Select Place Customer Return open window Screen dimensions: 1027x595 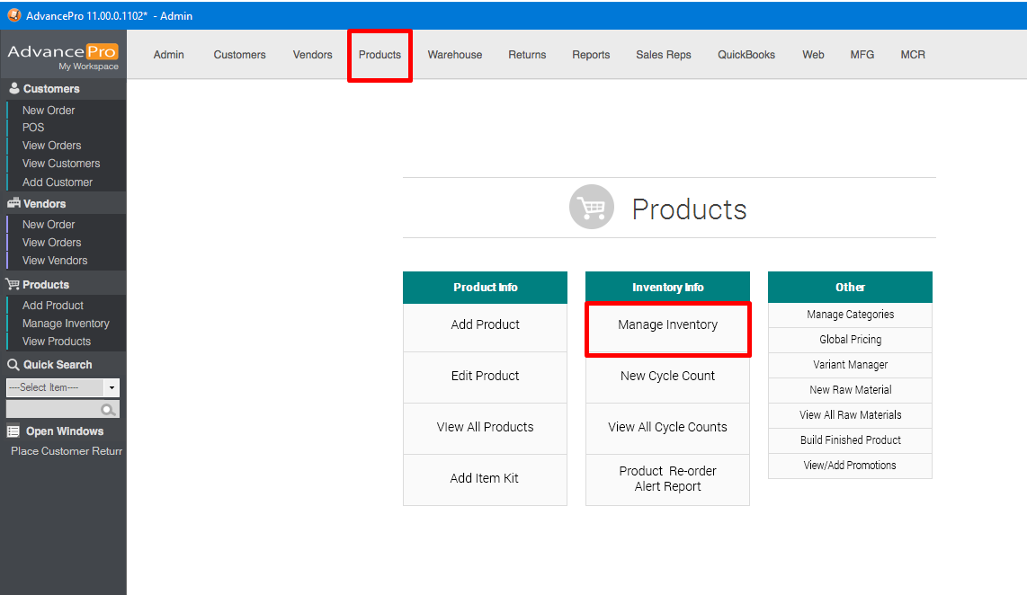pyautogui.click(x=66, y=451)
